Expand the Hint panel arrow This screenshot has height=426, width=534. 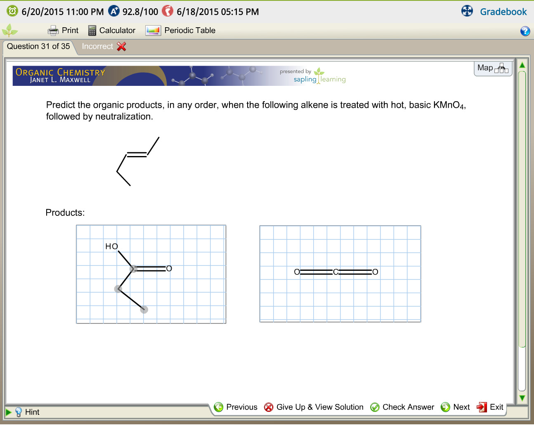[x=8, y=412]
